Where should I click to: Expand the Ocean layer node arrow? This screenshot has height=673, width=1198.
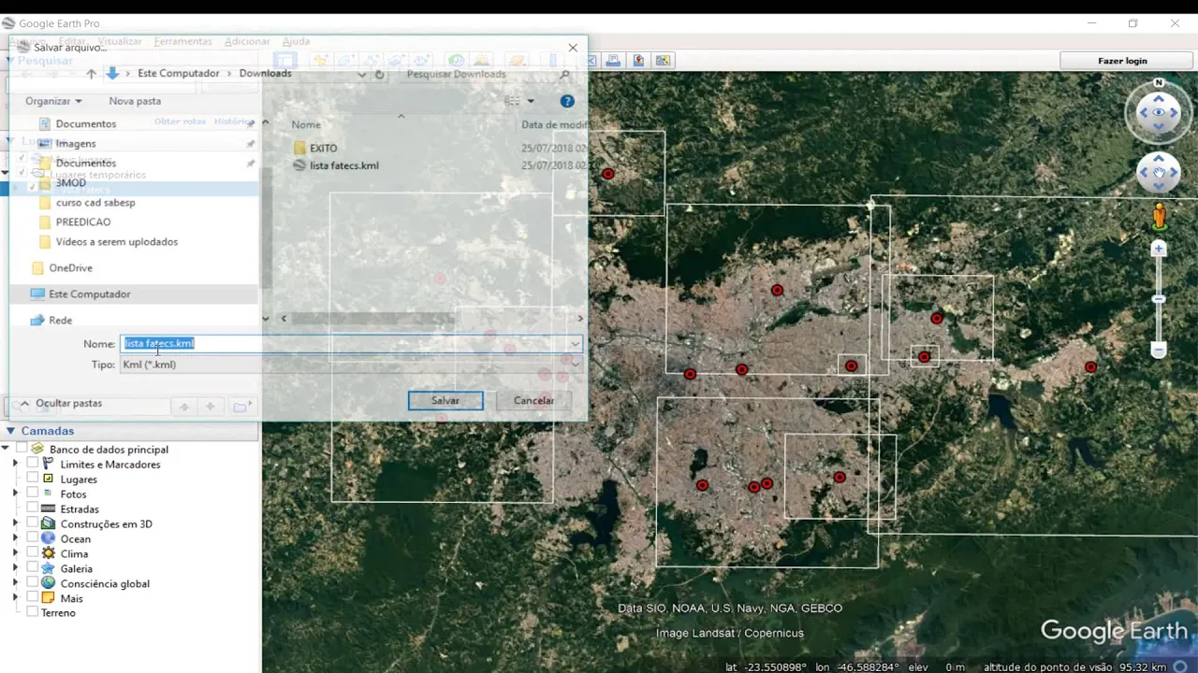coord(15,538)
